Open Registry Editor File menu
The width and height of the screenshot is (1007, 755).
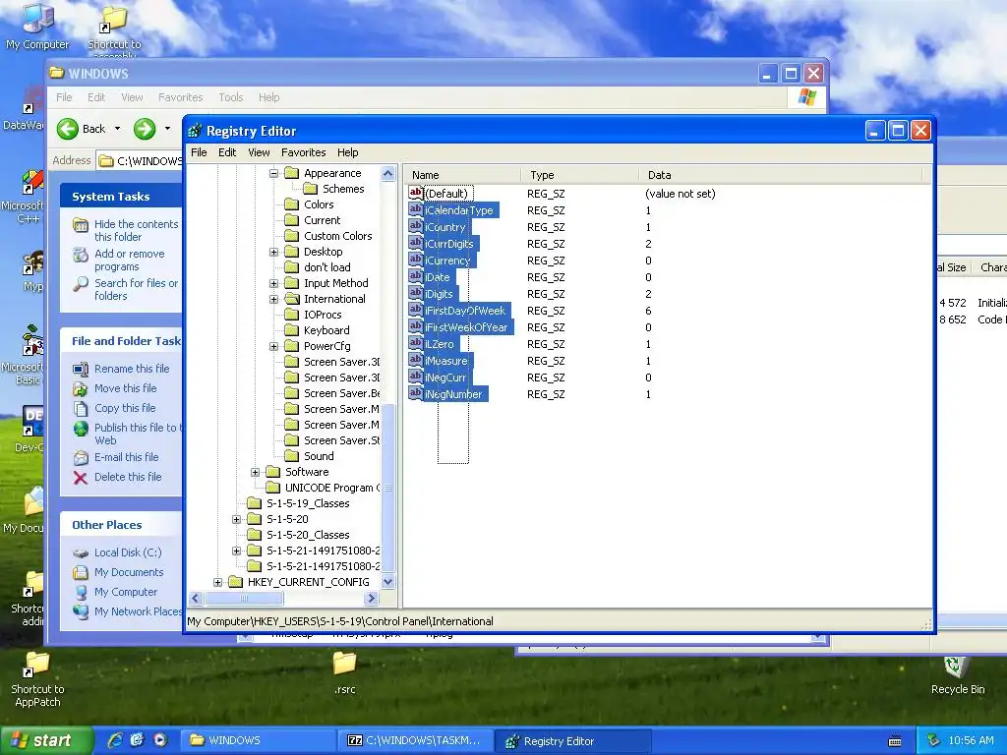[199, 152]
